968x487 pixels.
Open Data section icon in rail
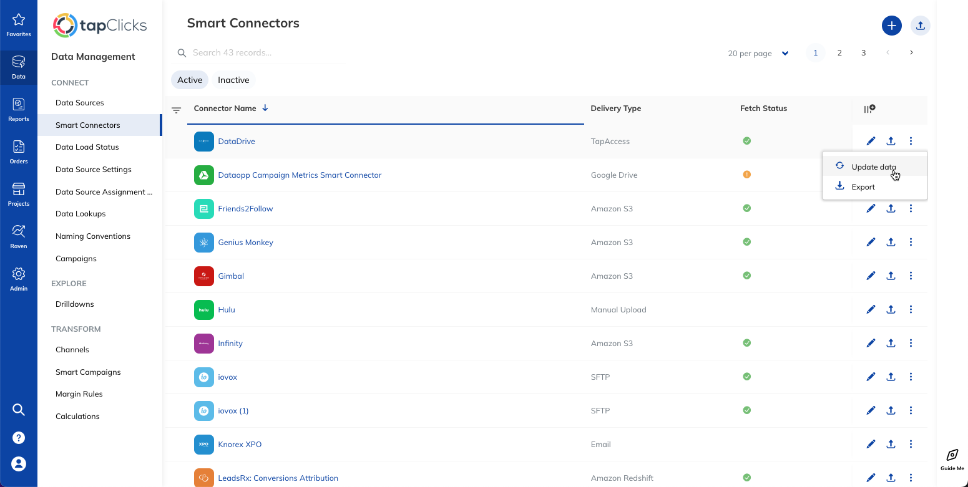[x=19, y=67]
